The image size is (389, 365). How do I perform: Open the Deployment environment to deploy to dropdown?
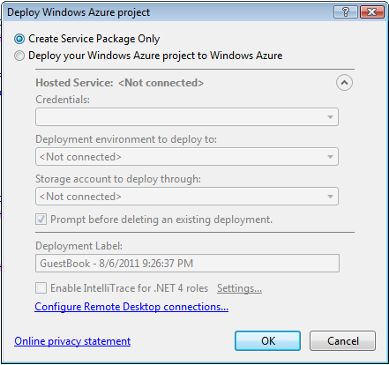[187, 157]
